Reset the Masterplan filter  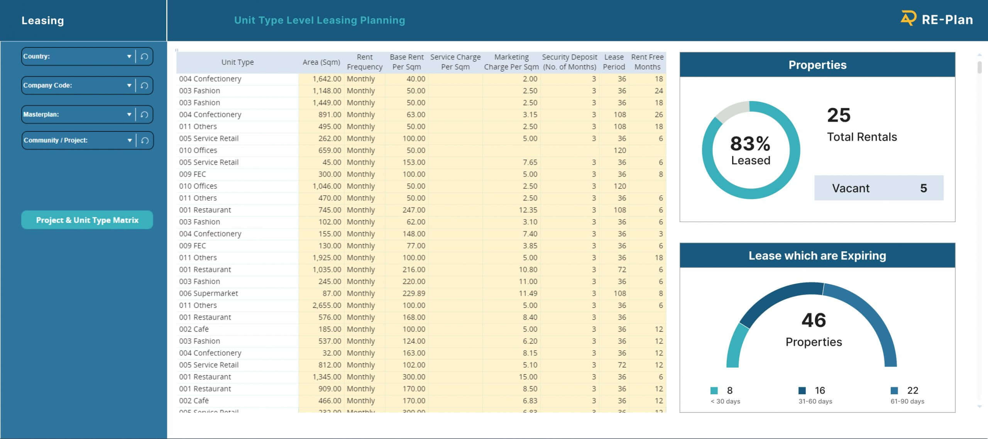[x=144, y=114]
